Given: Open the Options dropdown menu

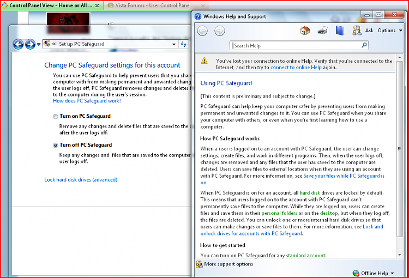Looking at the screenshot, I should (x=390, y=31).
